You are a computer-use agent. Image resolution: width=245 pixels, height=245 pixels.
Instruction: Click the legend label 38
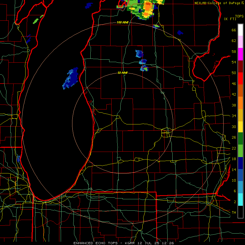click(234, 105)
